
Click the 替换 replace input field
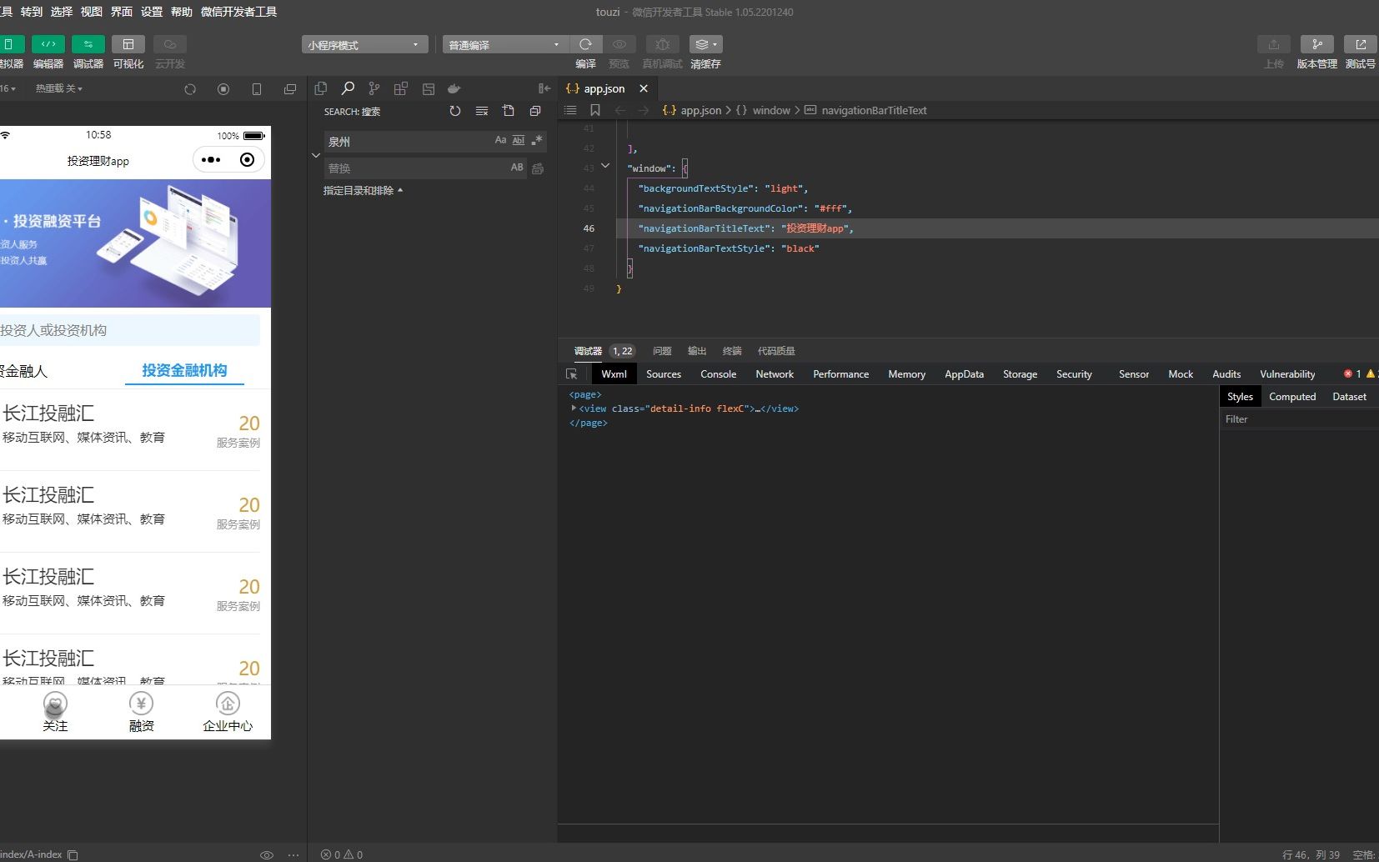(x=415, y=168)
